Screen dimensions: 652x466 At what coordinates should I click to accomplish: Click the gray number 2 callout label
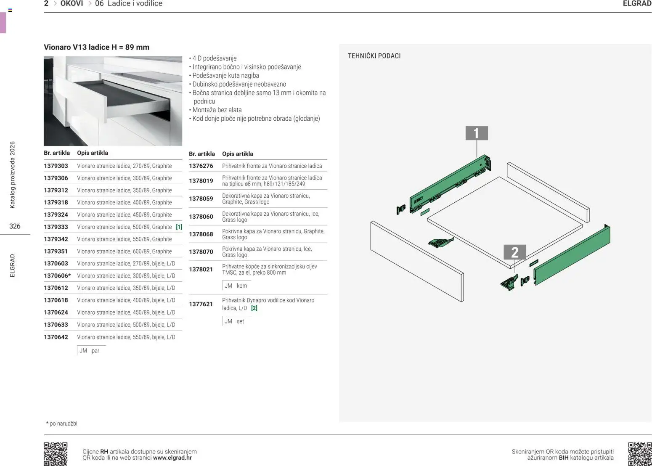tap(514, 252)
